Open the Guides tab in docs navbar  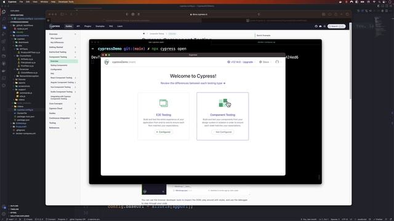[x=68, y=26]
